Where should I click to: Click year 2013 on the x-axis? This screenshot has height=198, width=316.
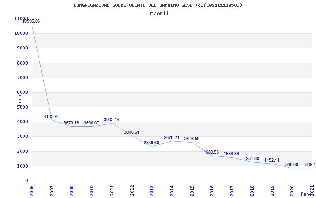(152, 189)
